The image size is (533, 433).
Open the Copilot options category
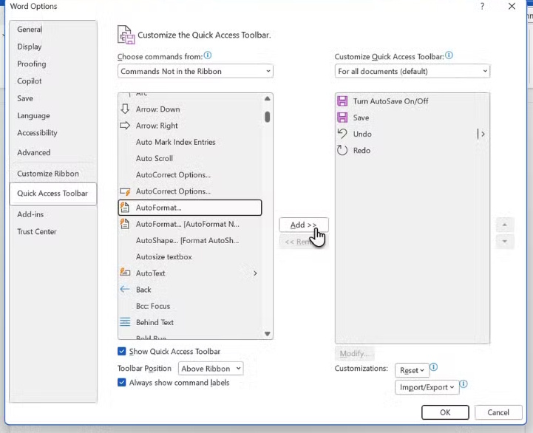[x=53, y=81]
